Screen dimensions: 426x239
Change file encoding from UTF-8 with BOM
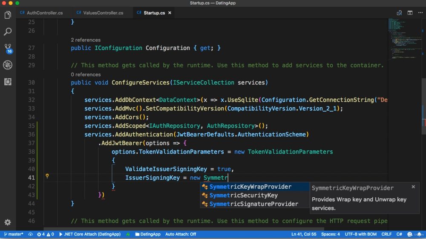tap(360, 234)
